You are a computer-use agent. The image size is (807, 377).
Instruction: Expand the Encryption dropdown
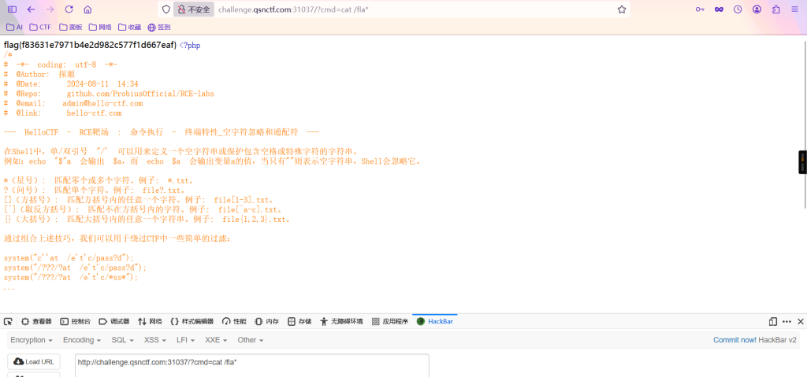pos(32,340)
